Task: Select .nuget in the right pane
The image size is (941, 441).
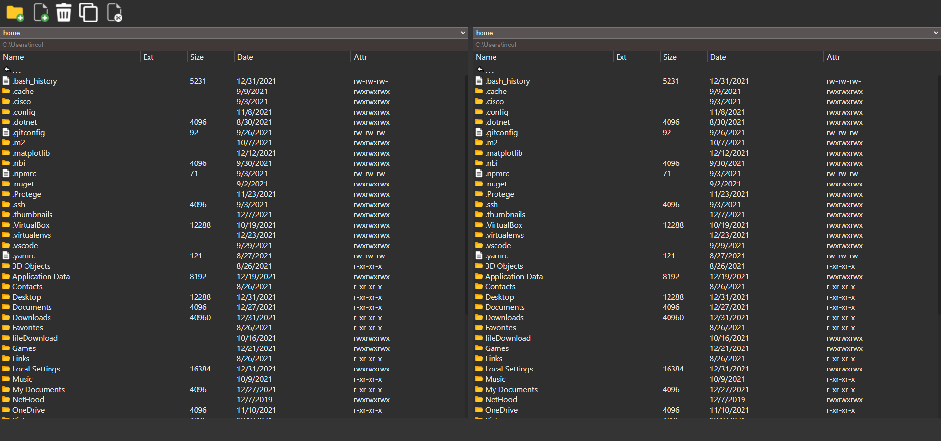Action: (x=496, y=184)
